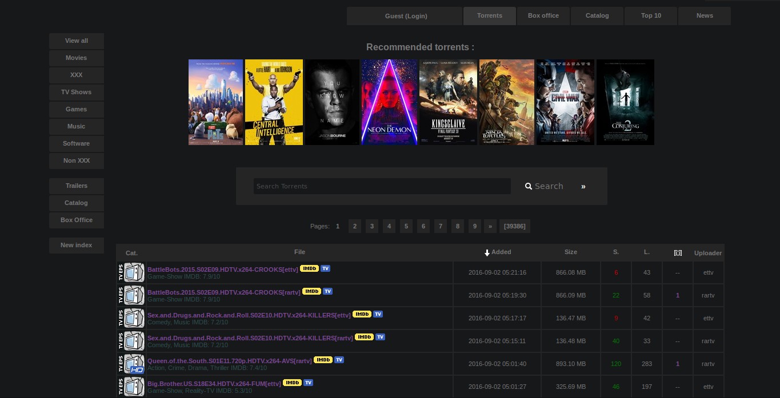
Task: Open the Guest (Login) button
Action: (x=406, y=16)
